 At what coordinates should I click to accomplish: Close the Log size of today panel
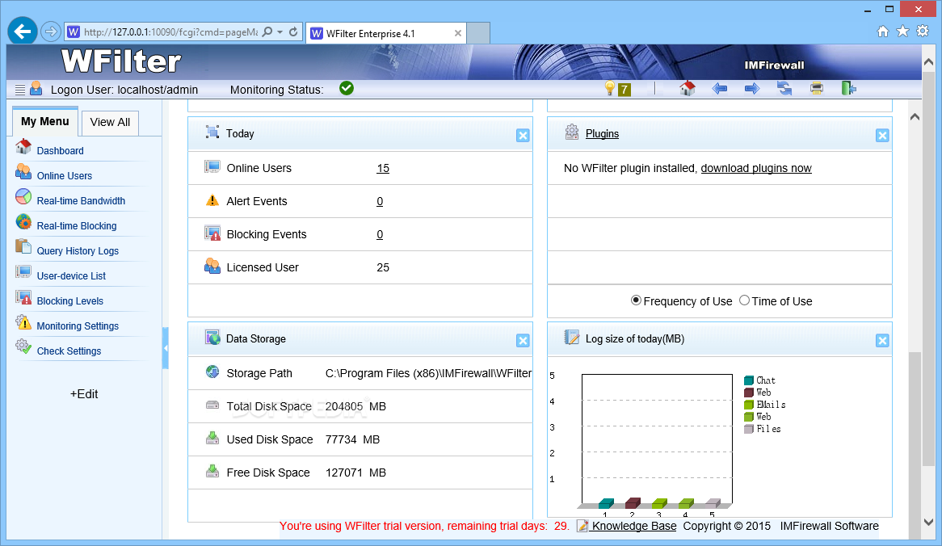[882, 341]
